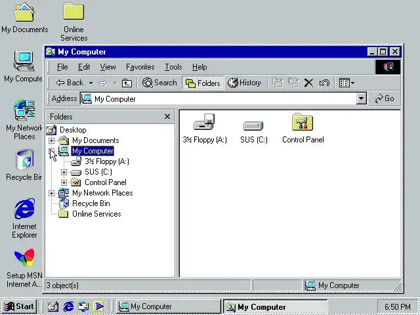This screenshot has height=315, width=420.
Task: Click the My Documents desktop icon
Action: [x=24, y=18]
